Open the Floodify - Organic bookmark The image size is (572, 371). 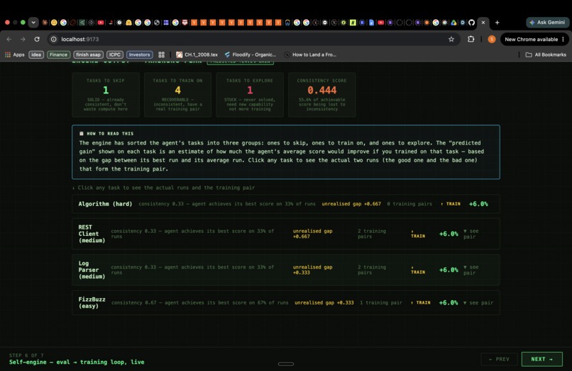[251, 55]
